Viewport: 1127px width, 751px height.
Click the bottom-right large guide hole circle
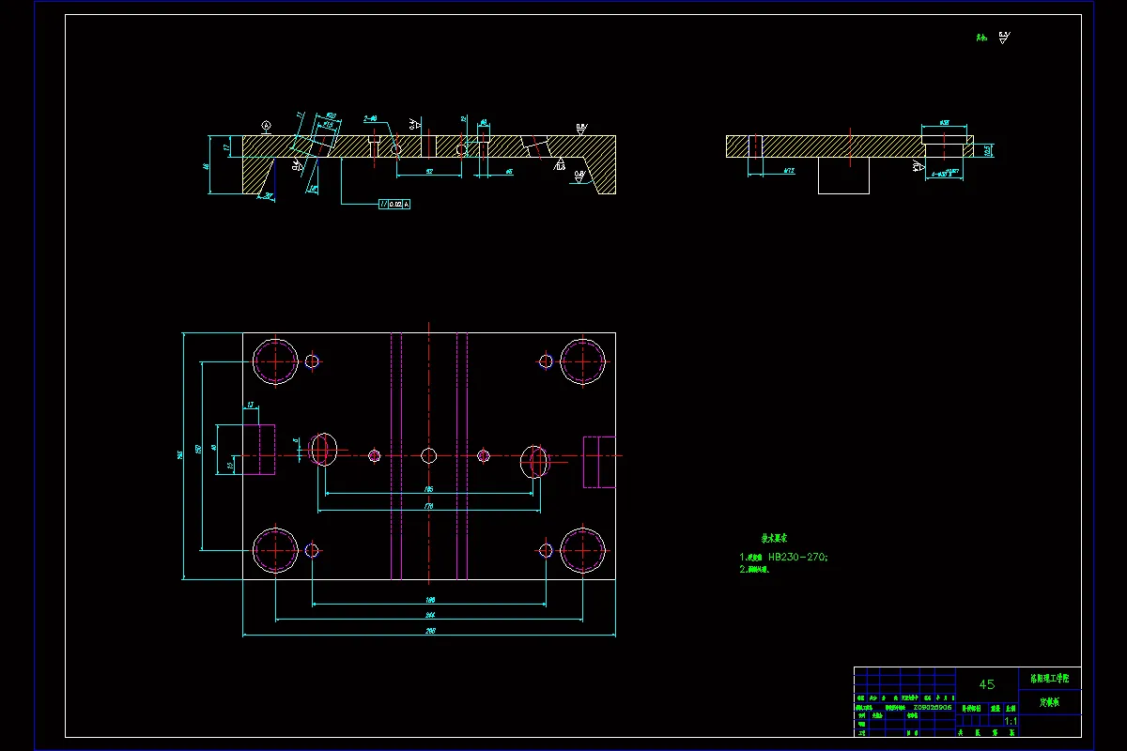[583, 549]
